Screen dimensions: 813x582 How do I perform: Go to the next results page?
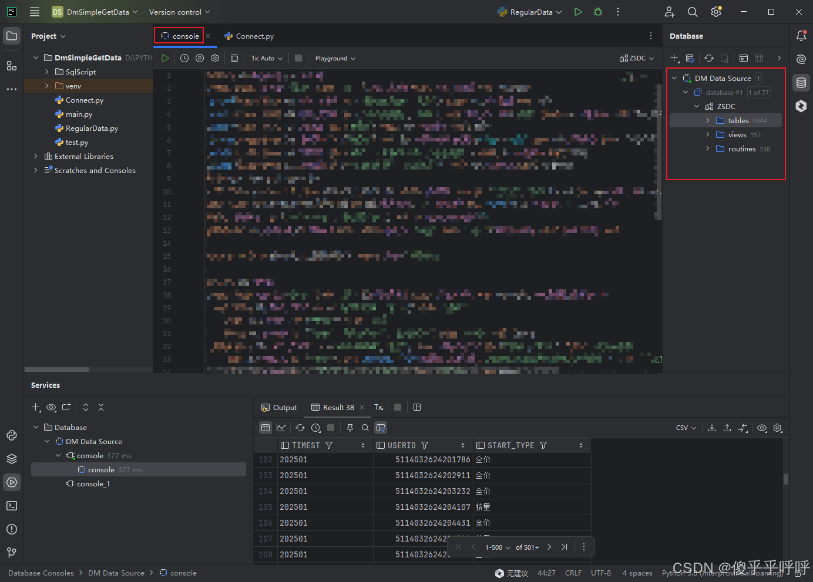(549, 546)
